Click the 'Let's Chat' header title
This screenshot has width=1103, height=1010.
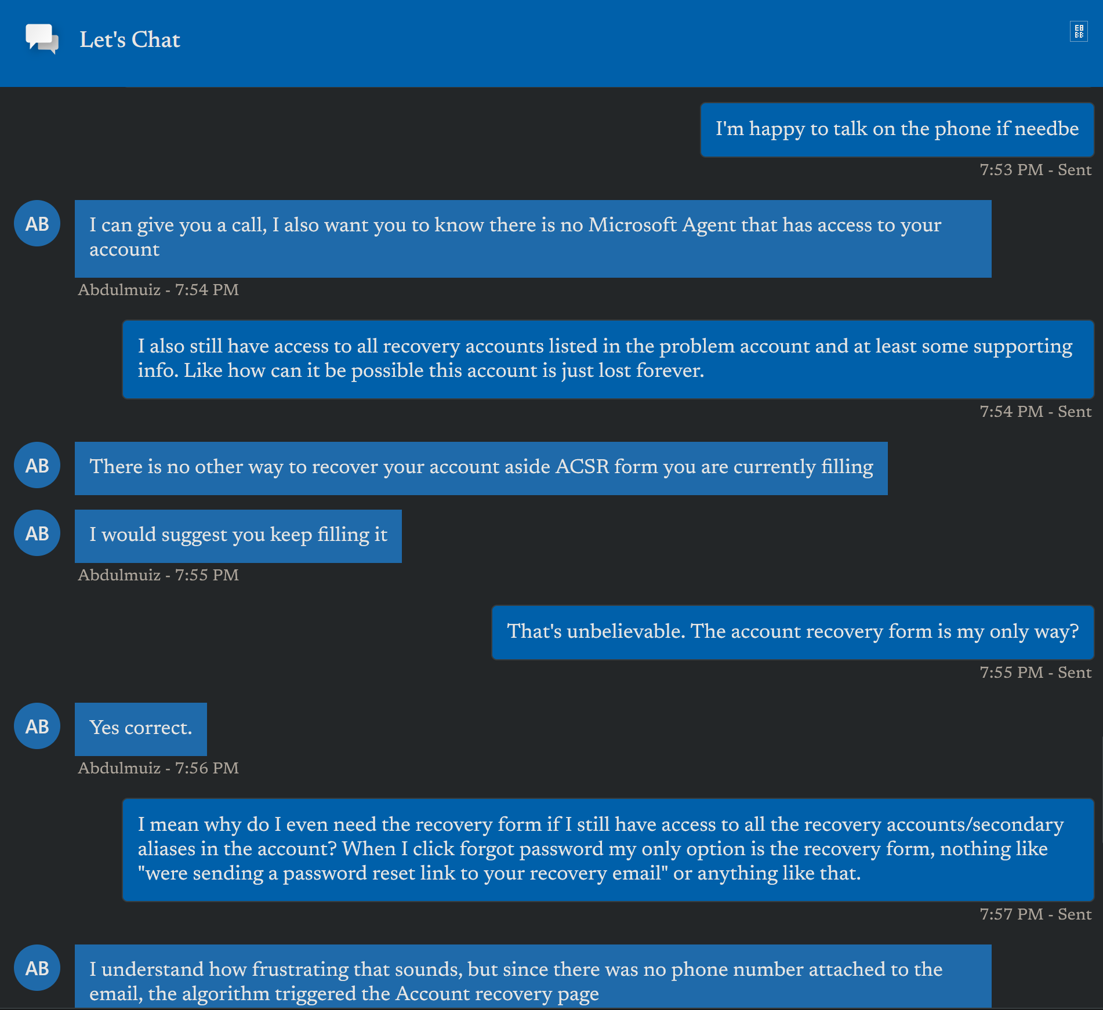pos(130,39)
